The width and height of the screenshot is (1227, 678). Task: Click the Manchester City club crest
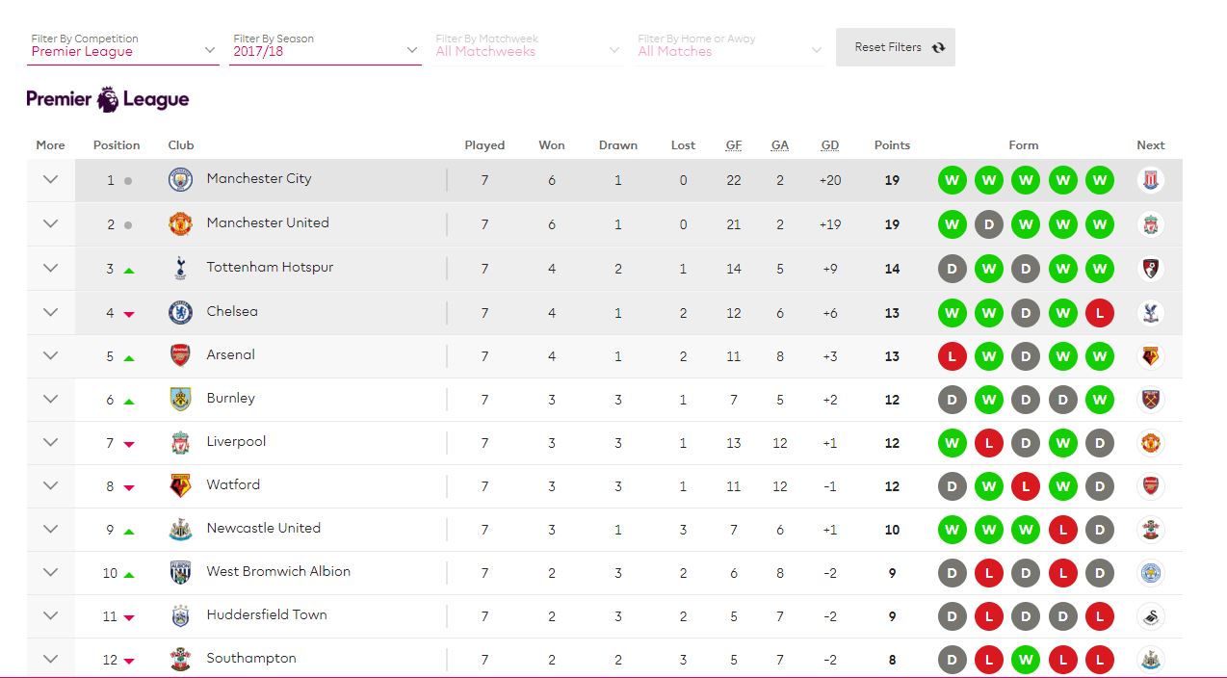(x=180, y=180)
